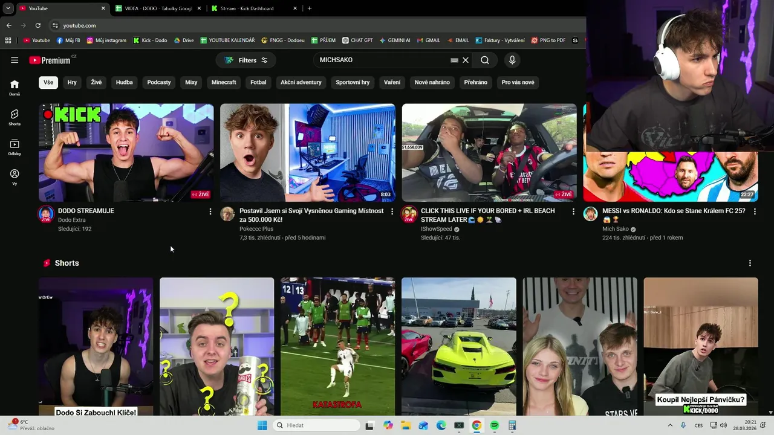Reload the YouTube page
Image resolution: width=774 pixels, height=435 pixels.
[38, 25]
